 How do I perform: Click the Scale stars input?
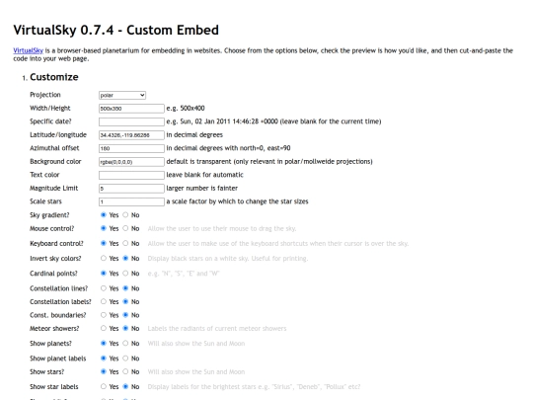[131, 201]
